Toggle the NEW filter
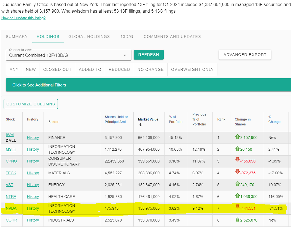291x227 pixels. [31, 69]
